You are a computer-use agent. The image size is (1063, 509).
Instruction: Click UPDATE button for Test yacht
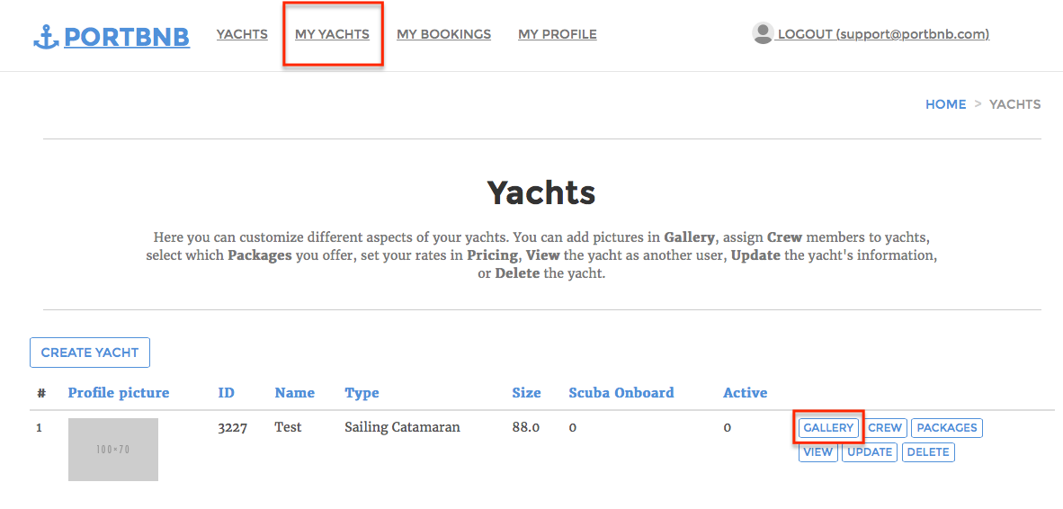(870, 452)
